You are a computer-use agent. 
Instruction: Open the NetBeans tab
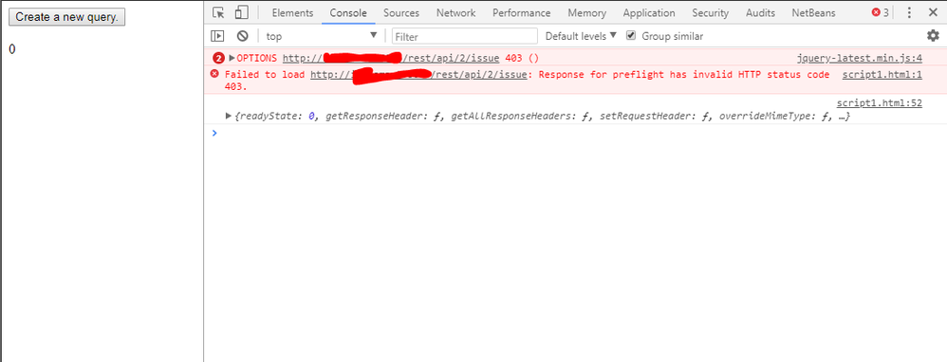(x=813, y=12)
